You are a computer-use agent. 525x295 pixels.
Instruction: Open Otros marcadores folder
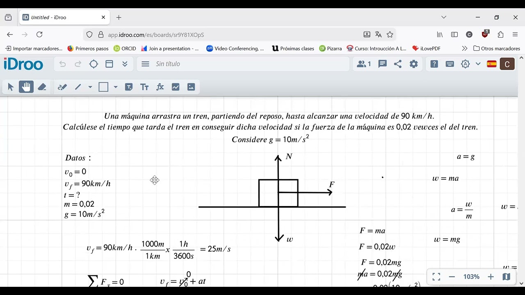pyautogui.click(x=497, y=48)
